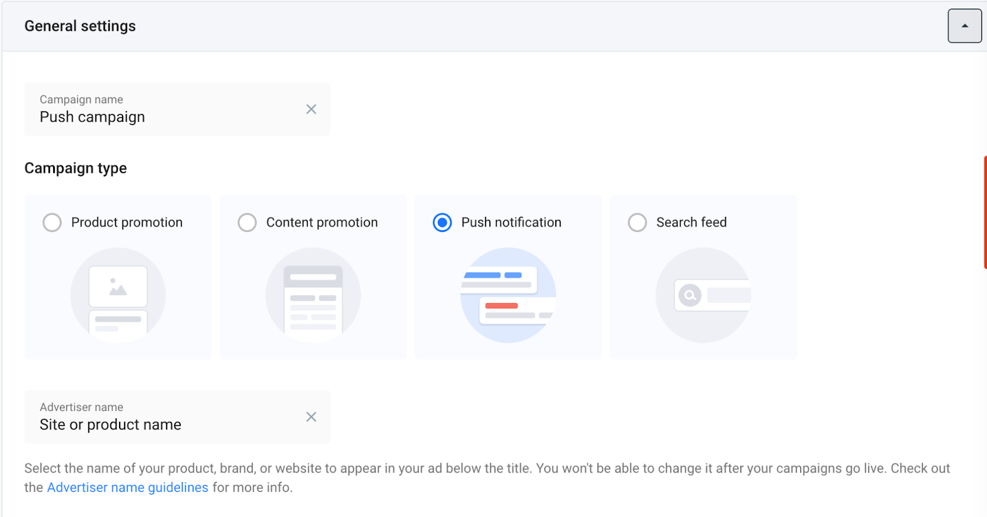Click the Content promotion label text
The width and height of the screenshot is (987, 517).
tap(321, 223)
